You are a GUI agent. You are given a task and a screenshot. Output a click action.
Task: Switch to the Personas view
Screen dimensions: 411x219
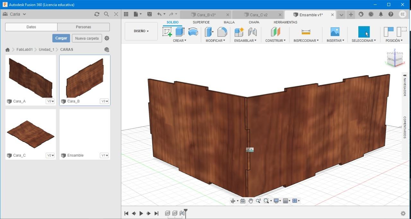(83, 27)
